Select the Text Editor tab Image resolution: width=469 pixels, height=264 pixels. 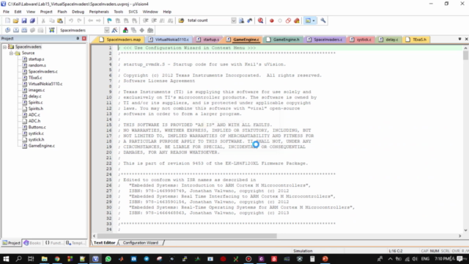click(x=104, y=243)
